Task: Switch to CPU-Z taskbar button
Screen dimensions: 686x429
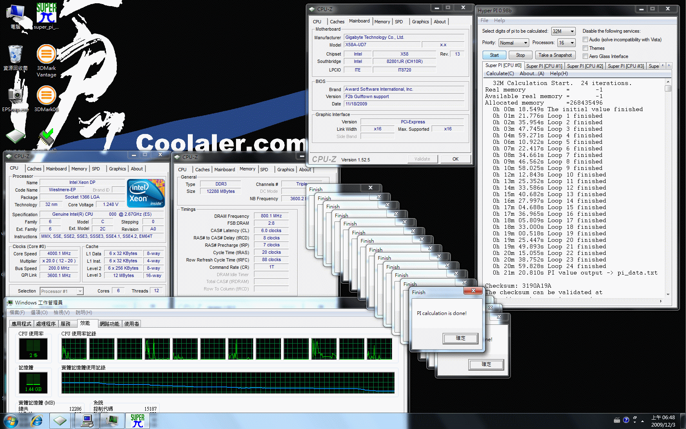Action: point(60,420)
